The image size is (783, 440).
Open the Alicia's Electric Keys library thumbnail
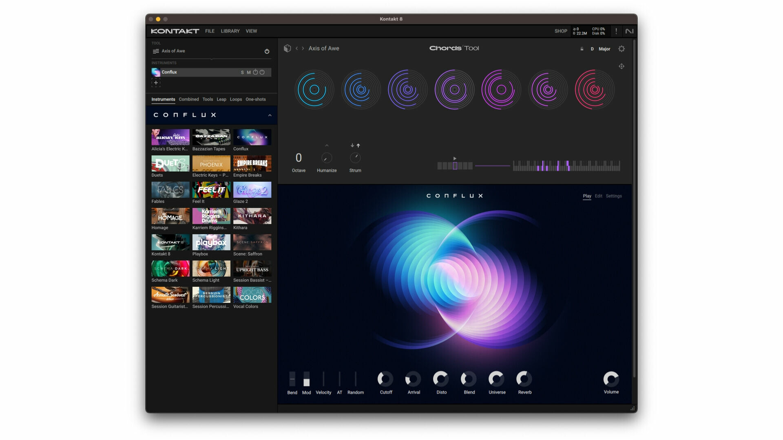point(170,137)
